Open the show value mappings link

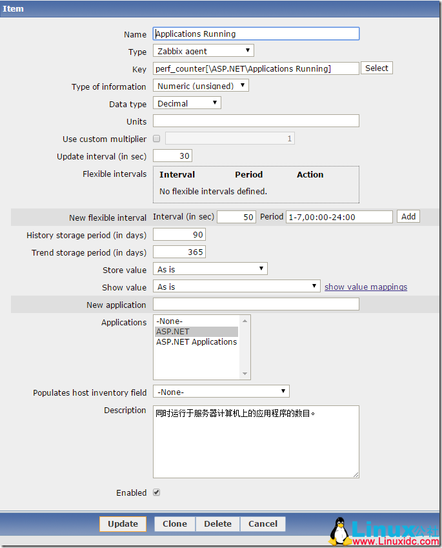tap(365, 287)
